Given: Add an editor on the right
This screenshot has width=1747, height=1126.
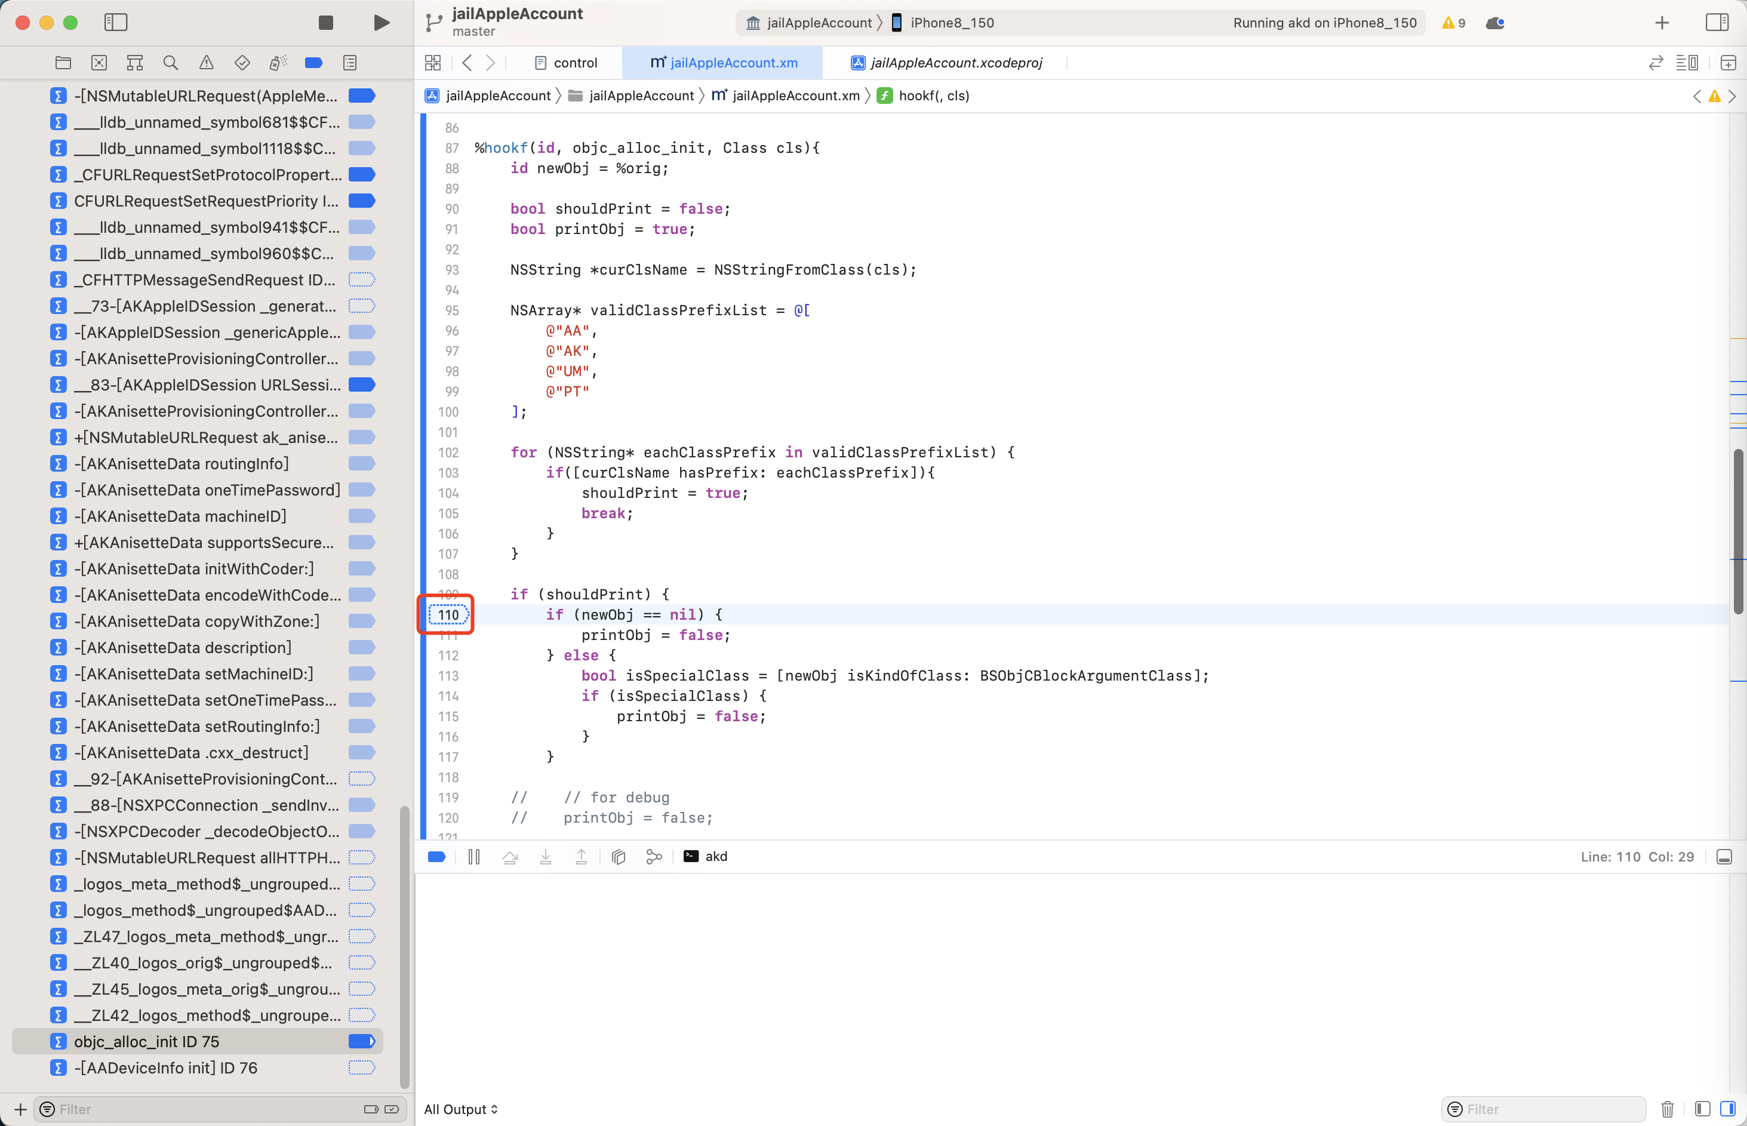Looking at the screenshot, I should click(x=1728, y=63).
